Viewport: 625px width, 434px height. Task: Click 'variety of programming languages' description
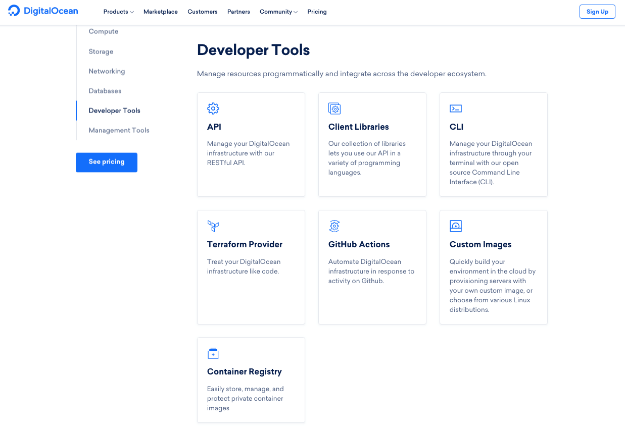pos(367,158)
